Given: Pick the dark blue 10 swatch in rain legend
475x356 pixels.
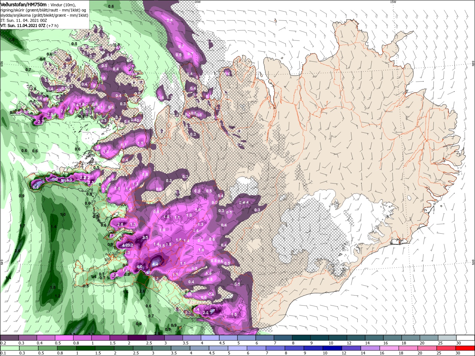Looking at the screenshot, I should click(332, 348).
